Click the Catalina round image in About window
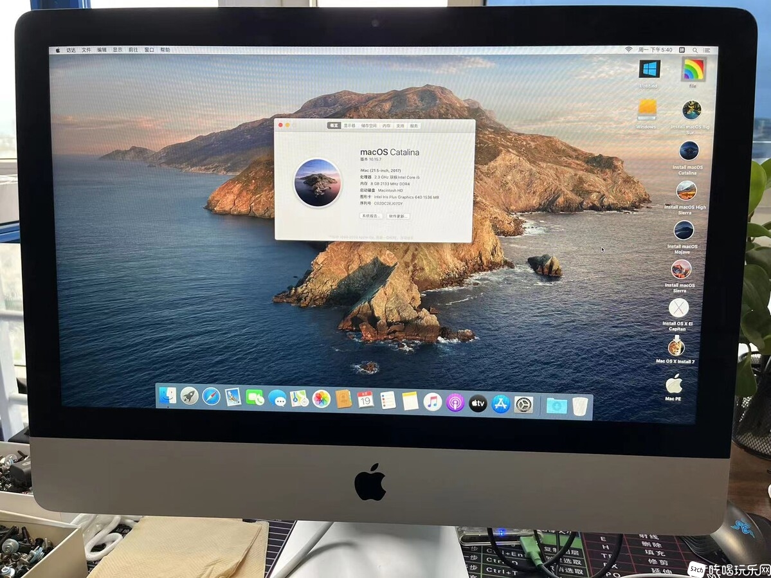771x578 pixels. tap(318, 183)
